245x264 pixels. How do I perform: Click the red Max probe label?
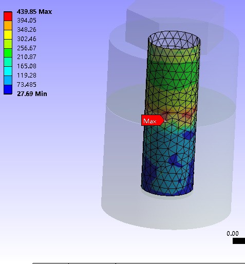(153, 120)
